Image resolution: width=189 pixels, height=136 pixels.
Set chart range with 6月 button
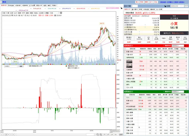click(x=108, y=134)
